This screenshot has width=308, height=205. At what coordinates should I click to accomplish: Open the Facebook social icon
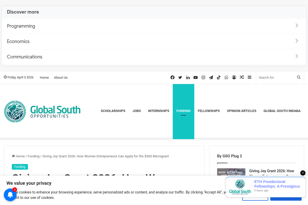(172, 77)
